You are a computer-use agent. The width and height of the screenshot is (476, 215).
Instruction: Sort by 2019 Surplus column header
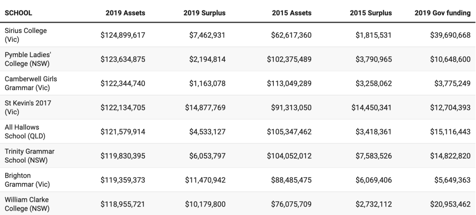tap(205, 13)
